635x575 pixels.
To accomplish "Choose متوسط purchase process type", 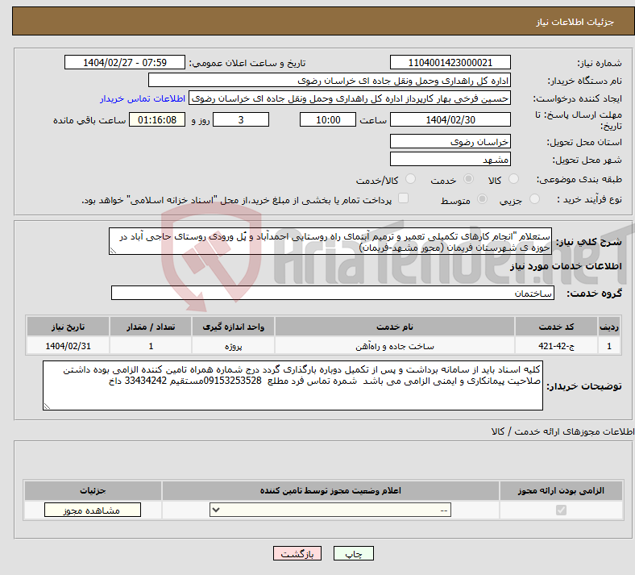I will pyautogui.click(x=482, y=198).
